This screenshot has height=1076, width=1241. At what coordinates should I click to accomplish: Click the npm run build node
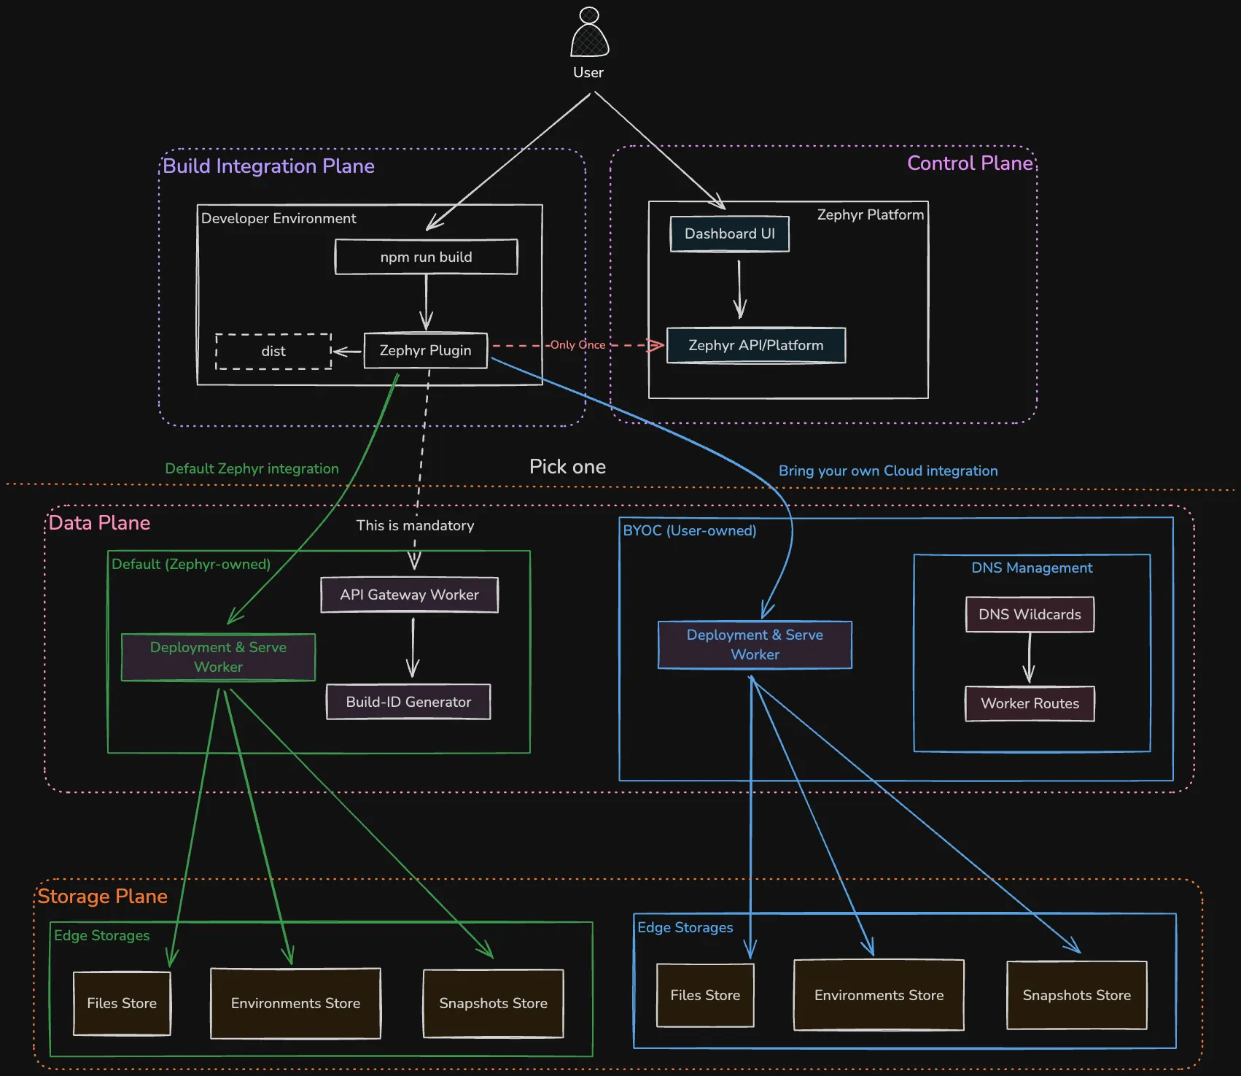(426, 257)
